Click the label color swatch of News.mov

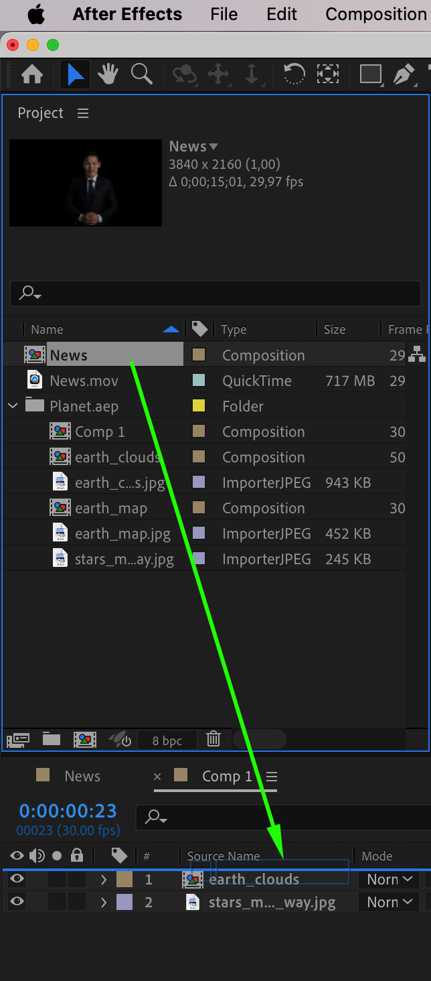199,381
